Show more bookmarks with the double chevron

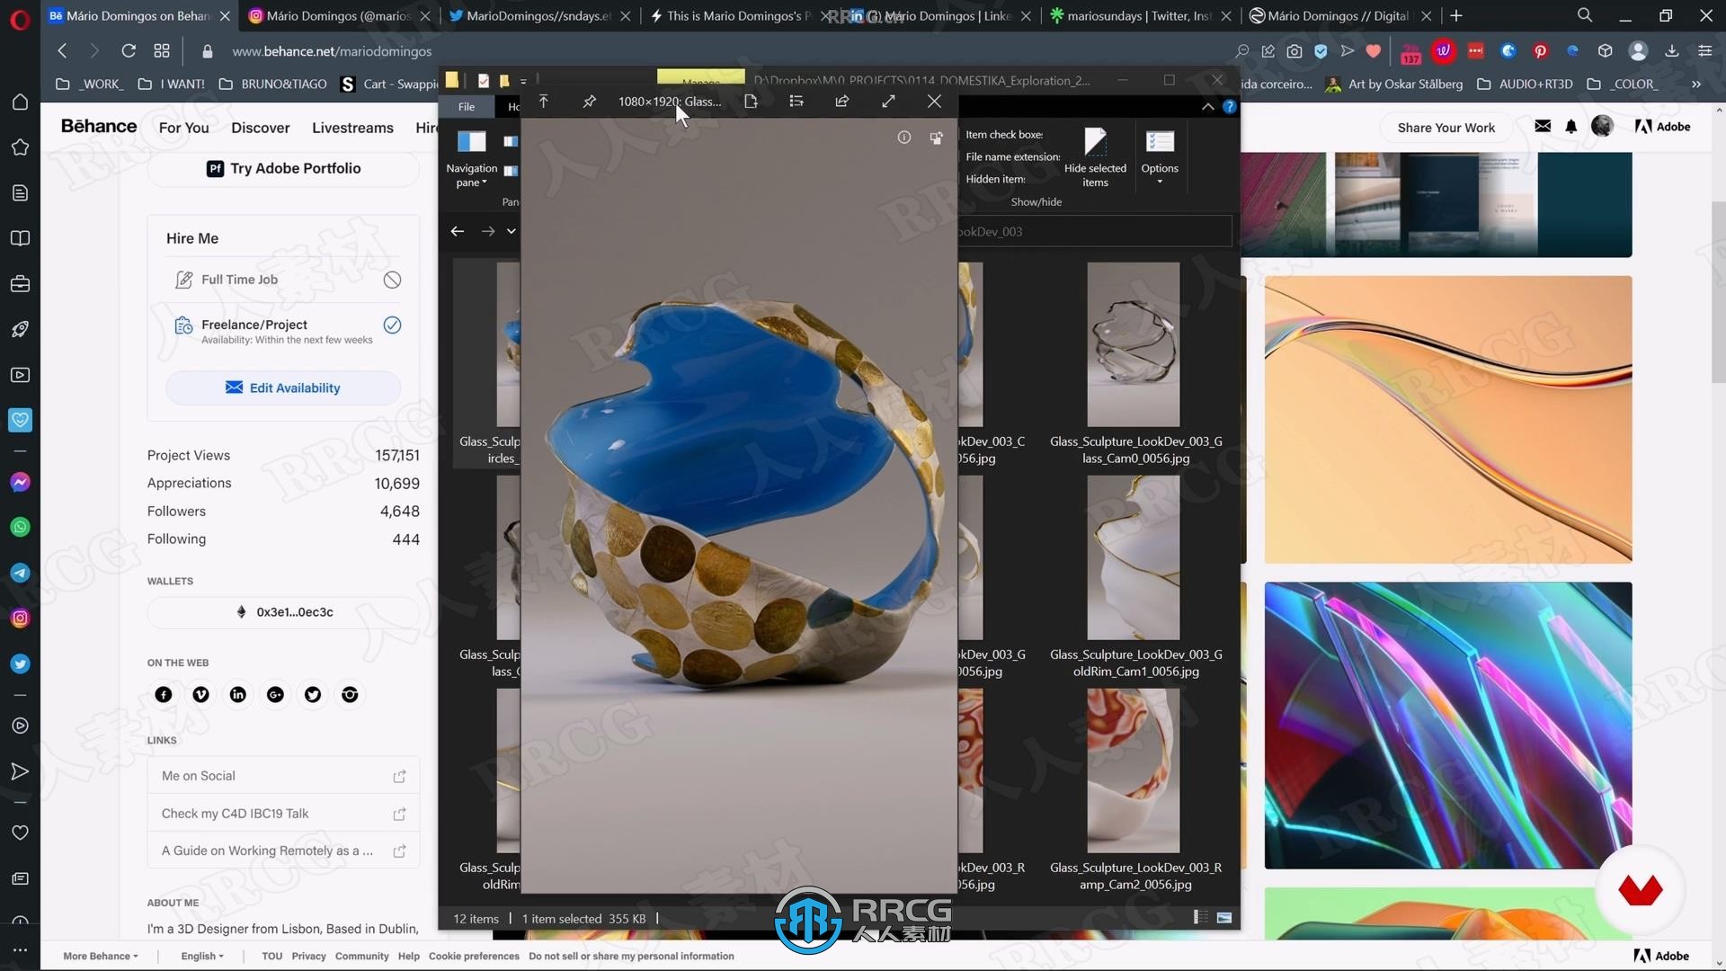coord(1696,85)
